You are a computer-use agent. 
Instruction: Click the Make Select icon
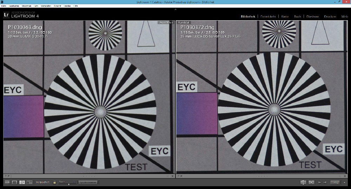pos(311,182)
